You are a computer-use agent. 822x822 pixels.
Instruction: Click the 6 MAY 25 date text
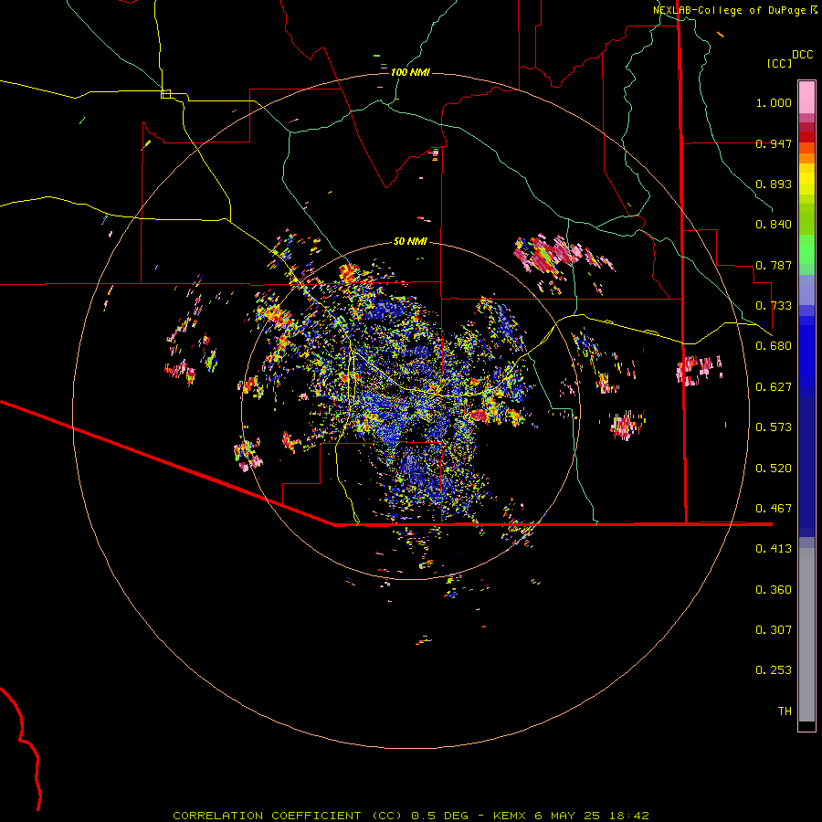pos(567,816)
